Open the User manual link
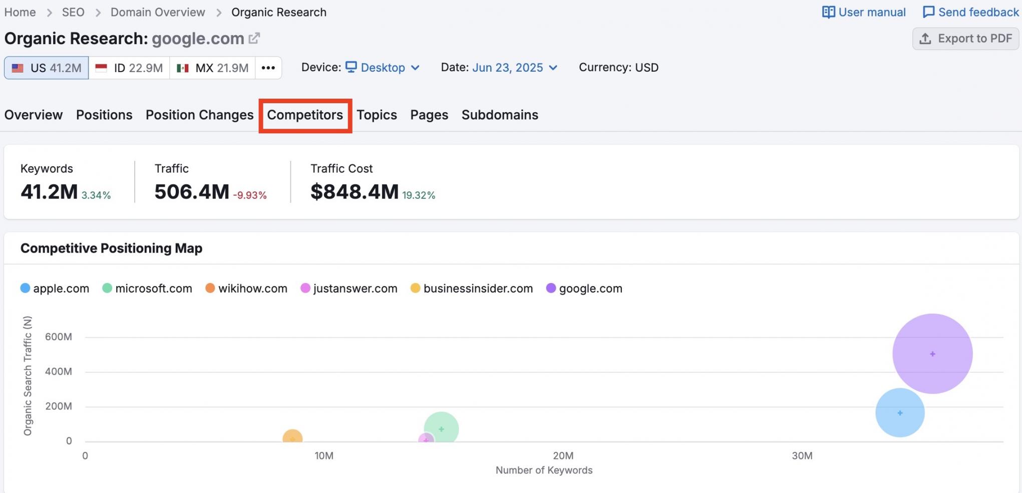The image size is (1022, 493). pyautogui.click(x=864, y=12)
